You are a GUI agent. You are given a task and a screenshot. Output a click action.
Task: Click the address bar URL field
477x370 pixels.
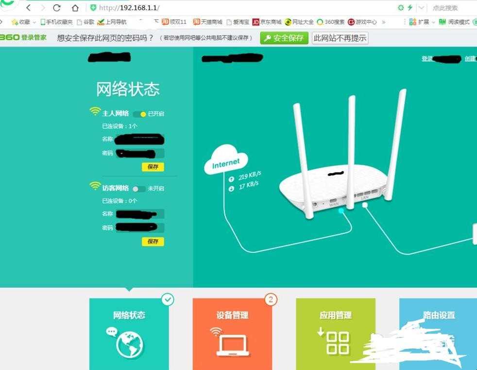click(243, 8)
